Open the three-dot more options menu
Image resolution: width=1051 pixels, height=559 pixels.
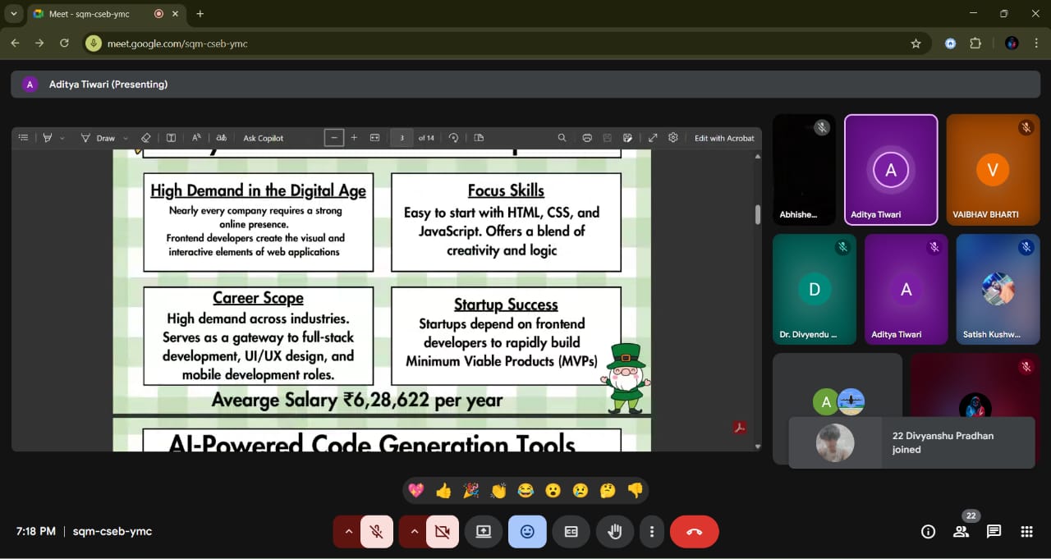click(651, 532)
